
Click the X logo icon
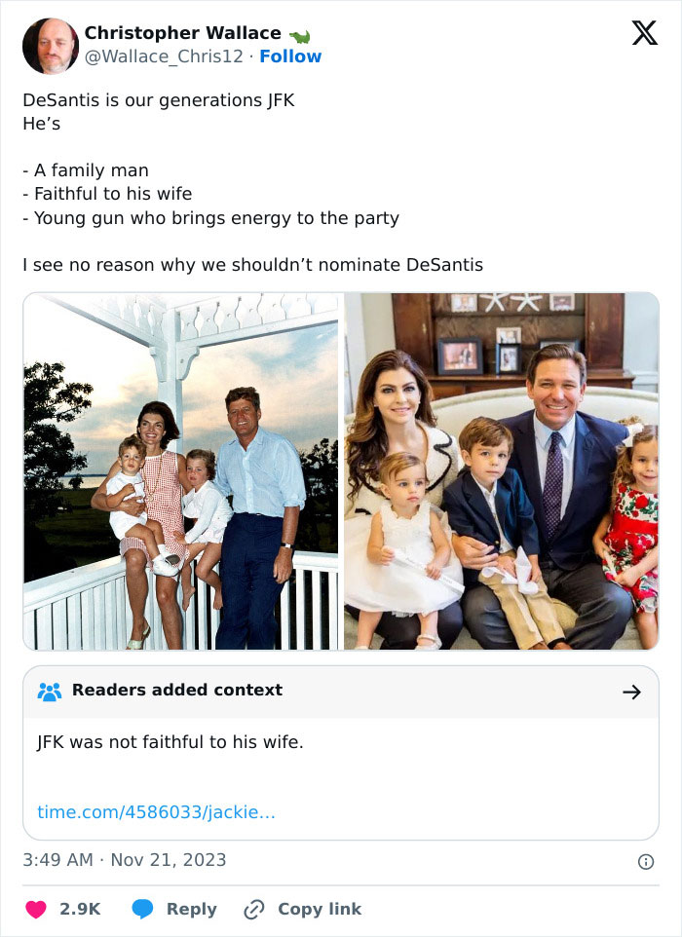[644, 34]
